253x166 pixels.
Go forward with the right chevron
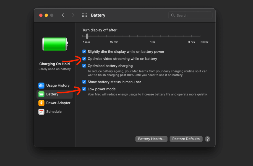pyautogui.click(x=73, y=15)
